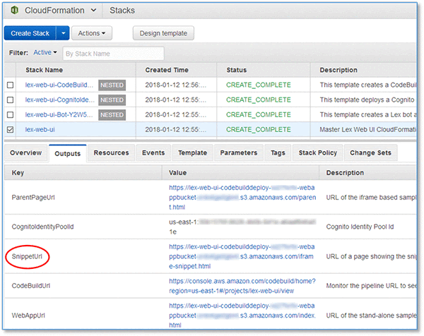Click the Create Stack button
This screenshot has width=424, height=336.
coord(30,33)
